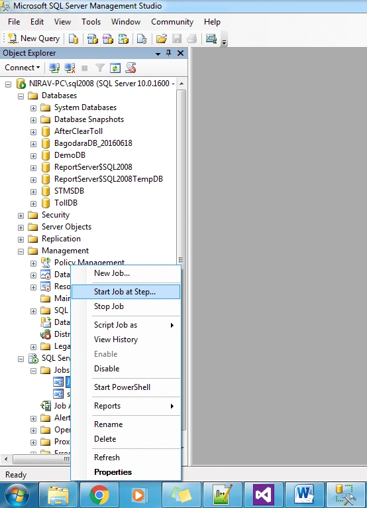Click the Analysis Services MDX Query icon
This screenshot has height=508, width=367.
[x=93, y=39]
